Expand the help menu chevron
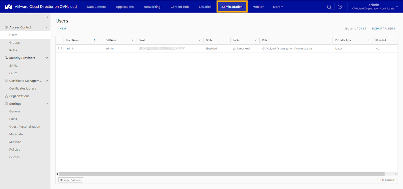The width and height of the screenshot is (403, 189). (x=344, y=7)
